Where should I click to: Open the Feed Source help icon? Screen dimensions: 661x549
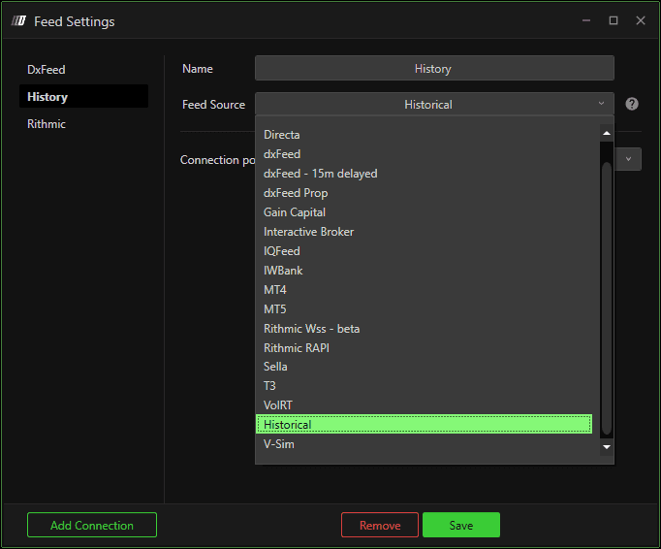tap(632, 104)
